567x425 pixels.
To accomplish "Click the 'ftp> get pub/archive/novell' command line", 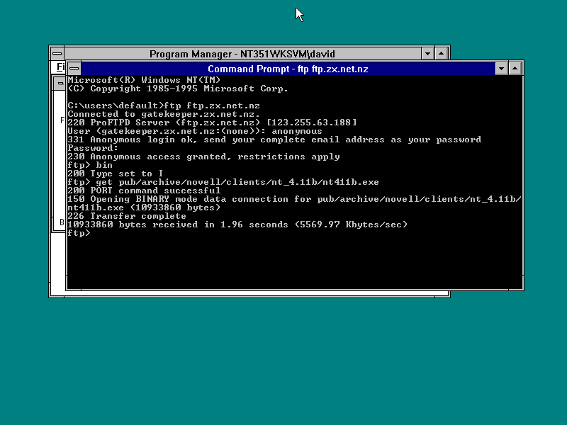I will (223, 182).
